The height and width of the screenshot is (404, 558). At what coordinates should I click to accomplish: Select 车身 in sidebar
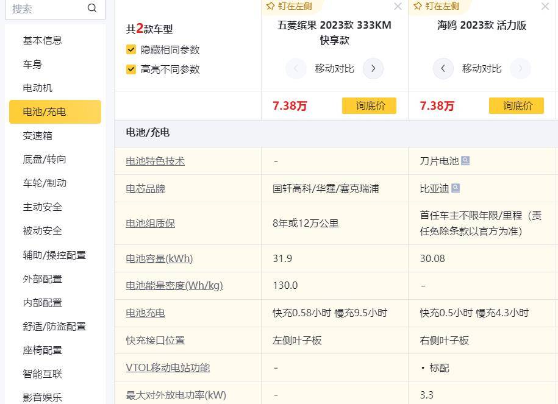click(32, 65)
